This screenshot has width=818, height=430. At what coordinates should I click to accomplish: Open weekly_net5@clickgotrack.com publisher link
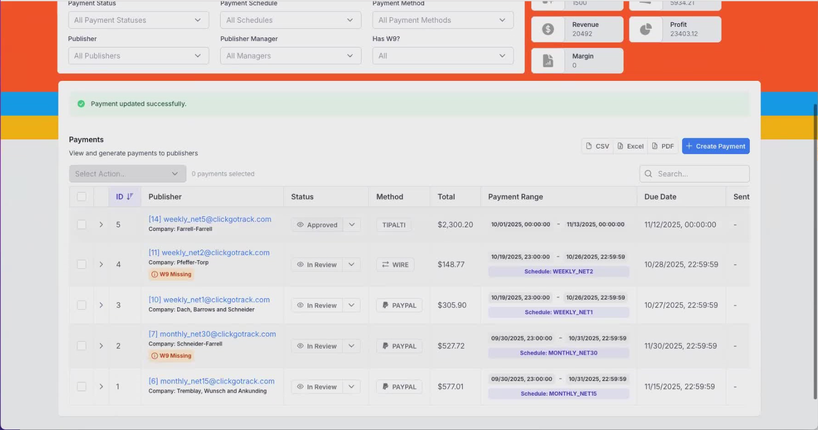coord(210,219)
